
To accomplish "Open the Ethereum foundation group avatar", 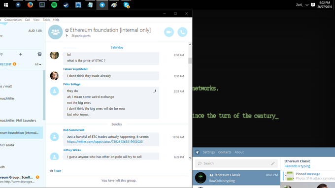I will pos(55,32).
